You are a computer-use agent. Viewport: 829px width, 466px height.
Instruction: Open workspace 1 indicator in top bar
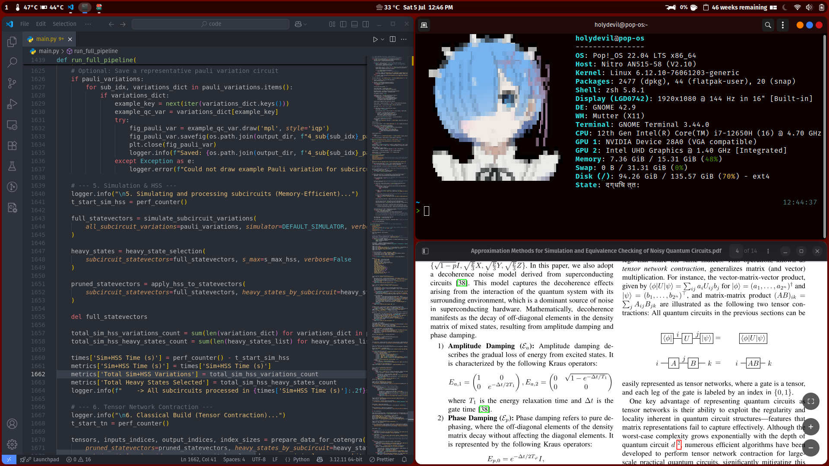pos(6,7)
